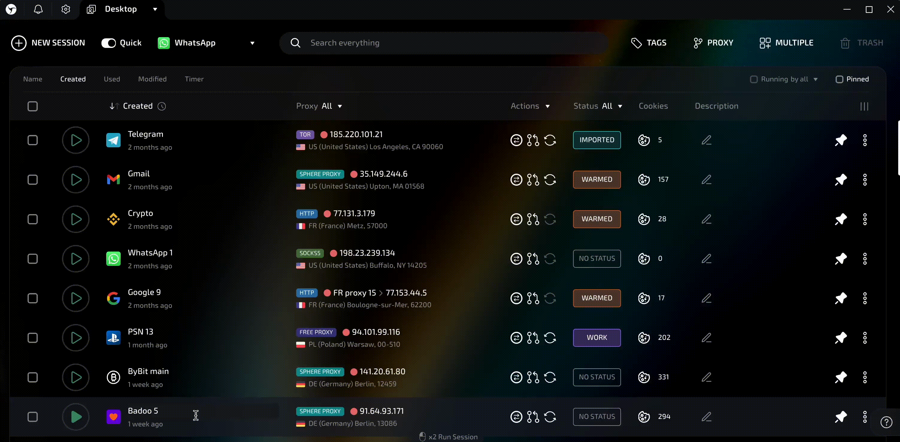The width and height of the screenshot is (900, 442).
Task: Edit the description of the WhatsApp 1 session
Action: [707, 259]
